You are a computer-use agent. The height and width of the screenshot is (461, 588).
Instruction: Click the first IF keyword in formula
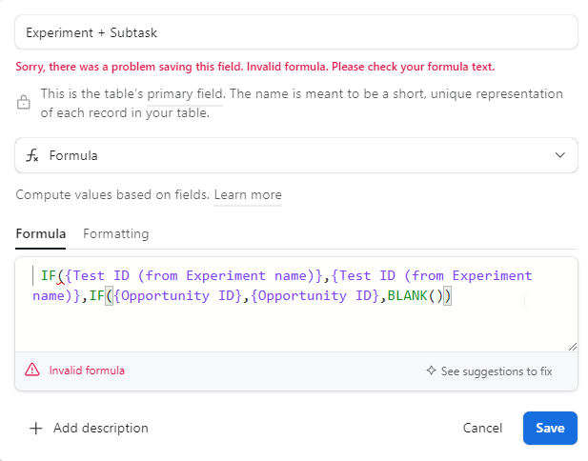49,276
